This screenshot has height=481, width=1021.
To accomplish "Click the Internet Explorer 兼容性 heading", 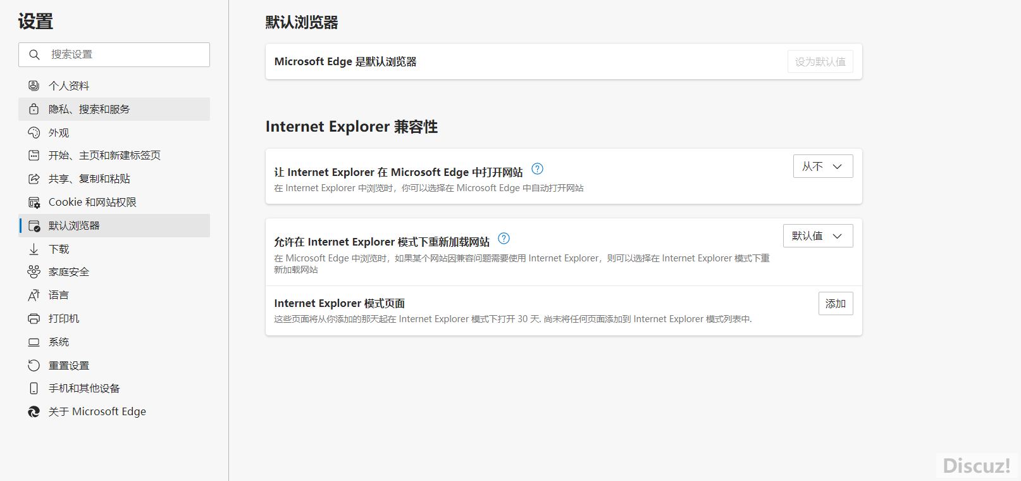I will pyautogui.click(x=352, y=127).
